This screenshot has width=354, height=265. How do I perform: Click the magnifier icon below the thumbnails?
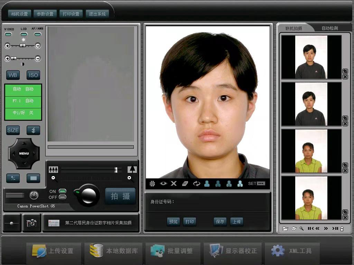click(x=301, y=228)
